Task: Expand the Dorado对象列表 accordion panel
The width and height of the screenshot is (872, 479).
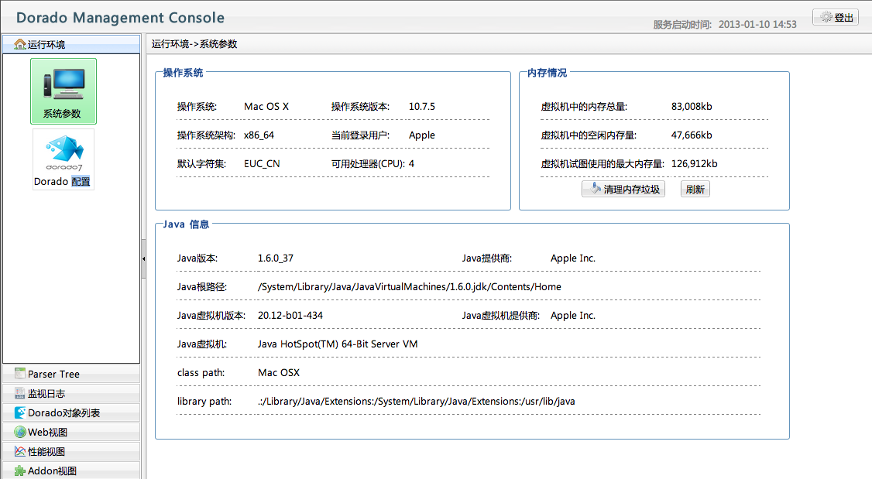Action: 71,412
